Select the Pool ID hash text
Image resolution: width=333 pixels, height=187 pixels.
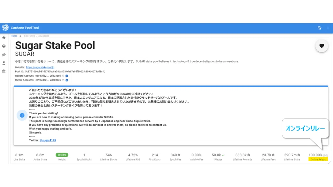tap(64, 72)
